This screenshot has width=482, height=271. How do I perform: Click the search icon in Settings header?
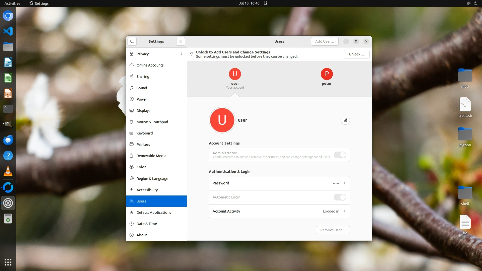tap(132, 41)
